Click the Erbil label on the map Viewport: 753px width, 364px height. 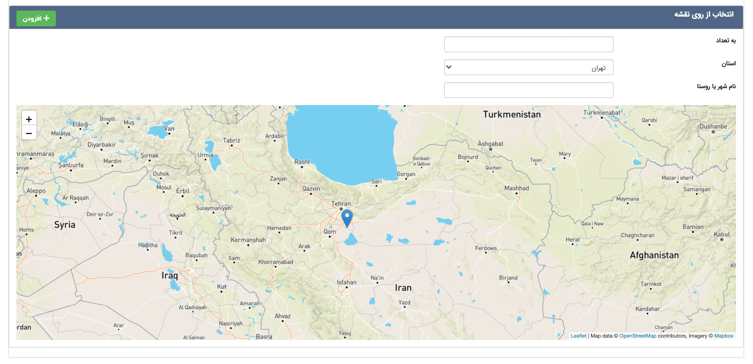[x=183, y=191]
